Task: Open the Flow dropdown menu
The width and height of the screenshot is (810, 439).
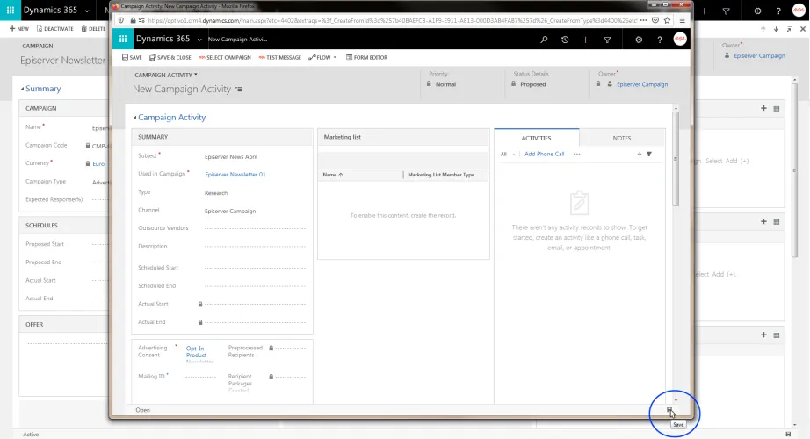Action: tap(322, 57)
